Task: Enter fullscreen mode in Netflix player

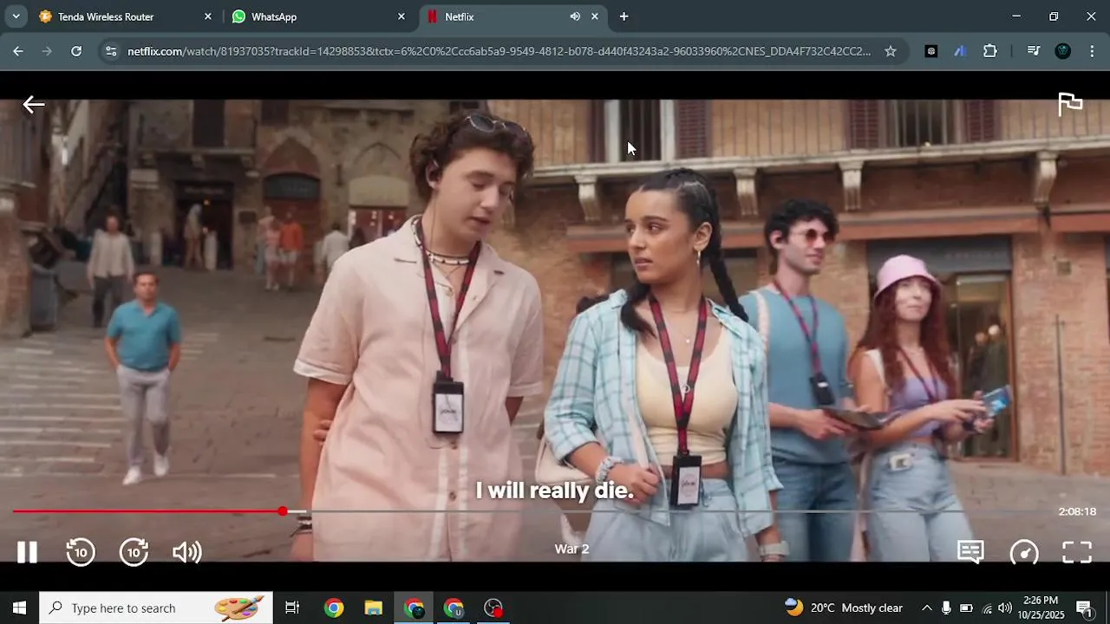Action: (x=1077, y=552)
